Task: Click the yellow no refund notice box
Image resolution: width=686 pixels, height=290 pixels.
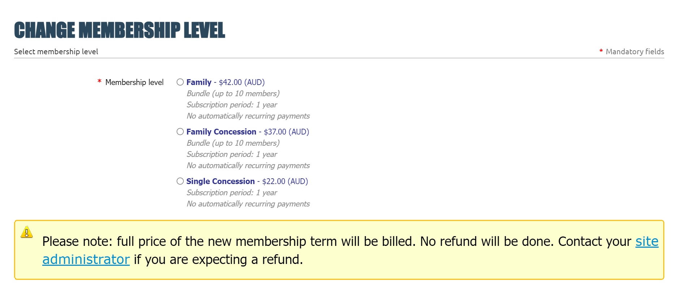Action: pos(339,250)
